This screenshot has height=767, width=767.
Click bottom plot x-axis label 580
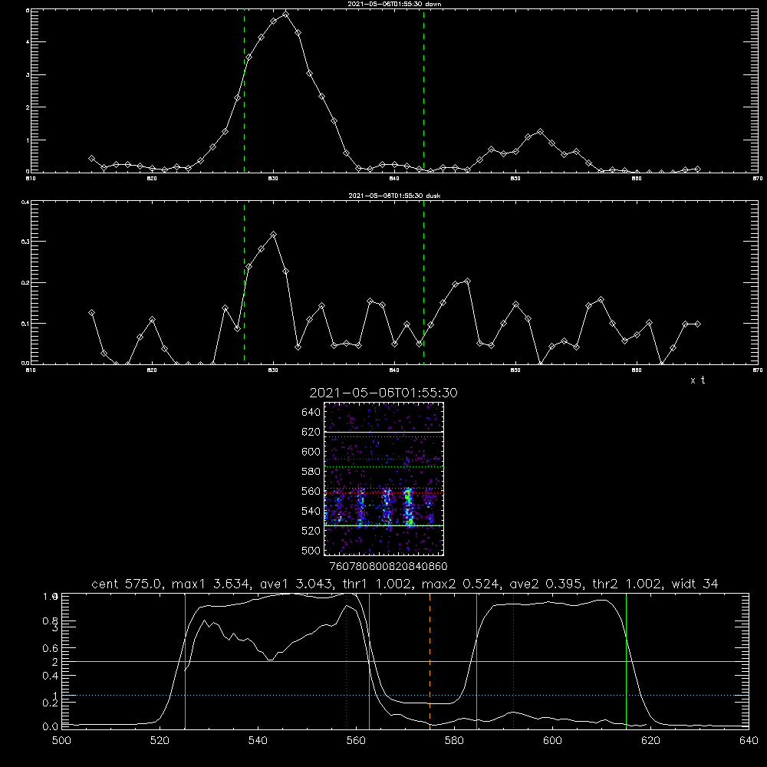tap(454, 741)
